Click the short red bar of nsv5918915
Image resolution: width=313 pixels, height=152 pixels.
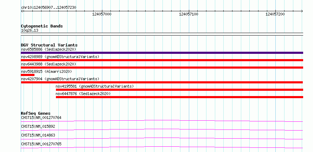27,75
